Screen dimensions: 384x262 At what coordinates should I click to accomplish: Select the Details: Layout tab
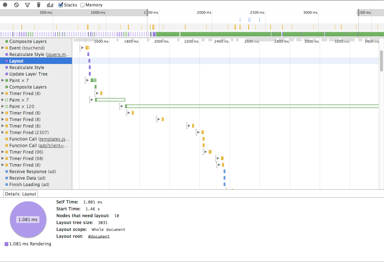coord(21,194)
